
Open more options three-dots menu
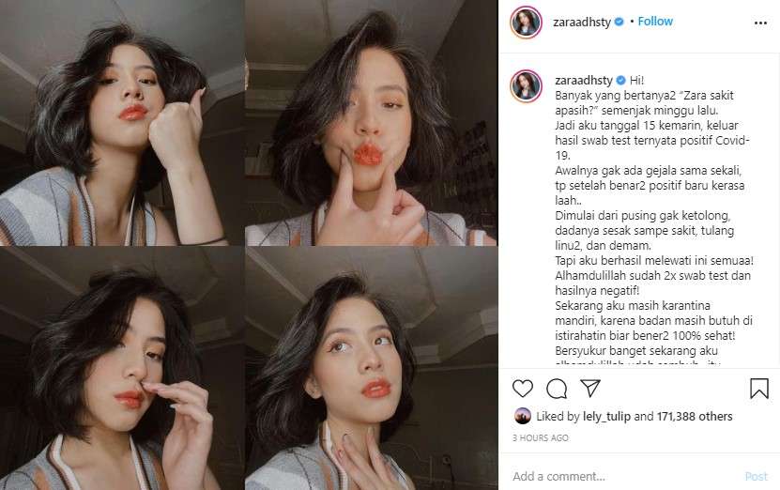point(760,23)
